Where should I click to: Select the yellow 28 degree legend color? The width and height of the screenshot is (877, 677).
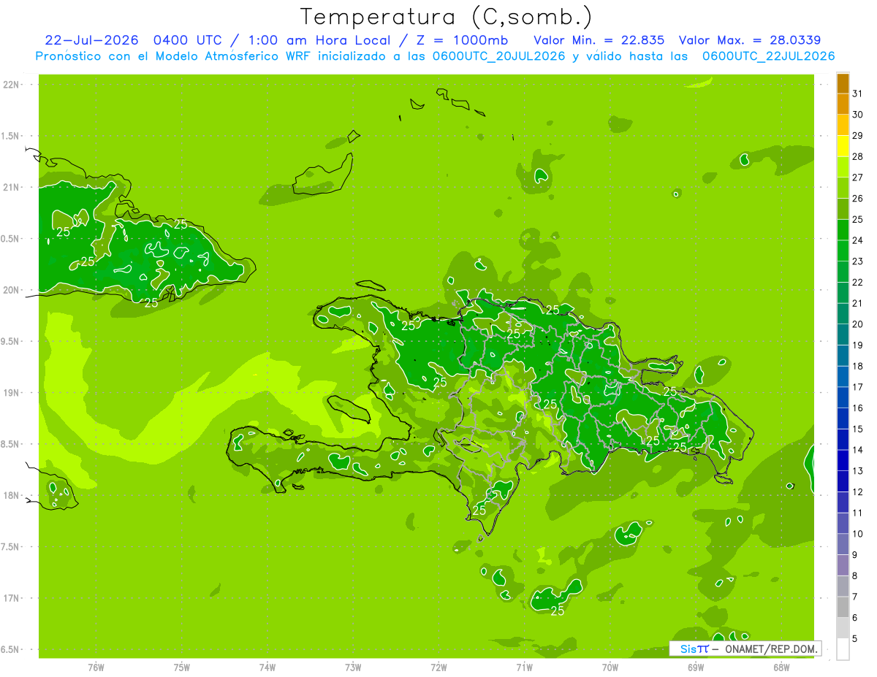click(x=843, y=147)
